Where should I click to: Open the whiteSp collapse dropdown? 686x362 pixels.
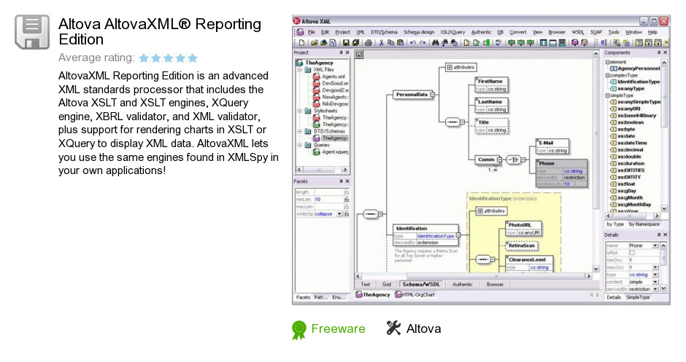click(339, 214)
